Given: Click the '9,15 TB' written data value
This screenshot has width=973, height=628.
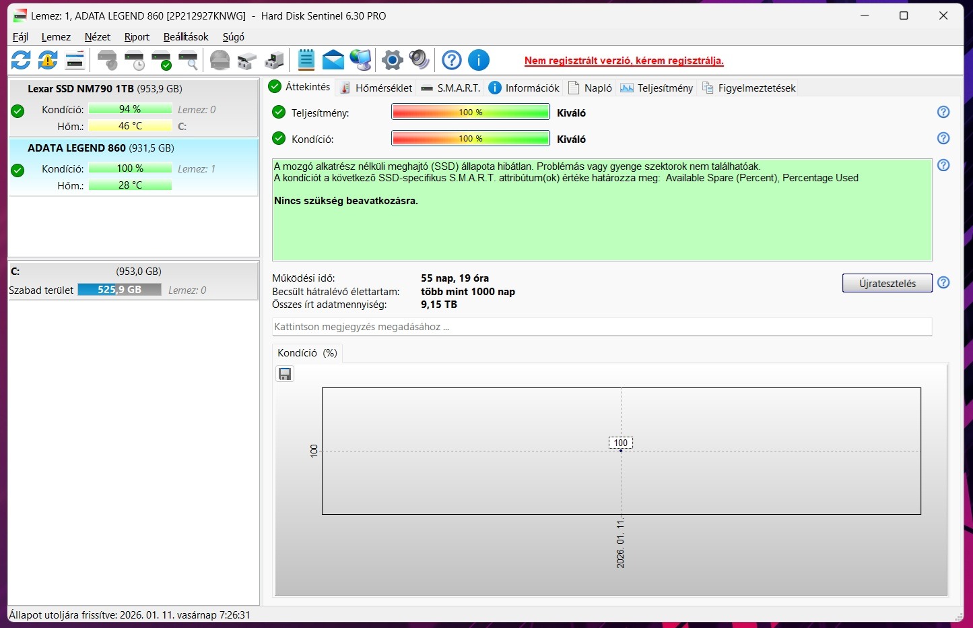Looking at the screenshot, I should point(439,304).
